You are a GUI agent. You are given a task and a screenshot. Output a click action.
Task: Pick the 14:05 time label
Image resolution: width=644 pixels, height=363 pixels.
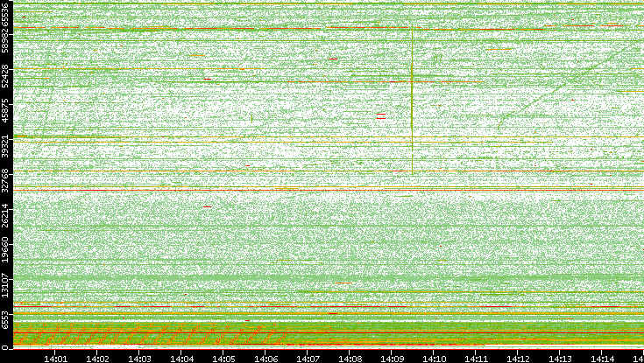(223, 359)
